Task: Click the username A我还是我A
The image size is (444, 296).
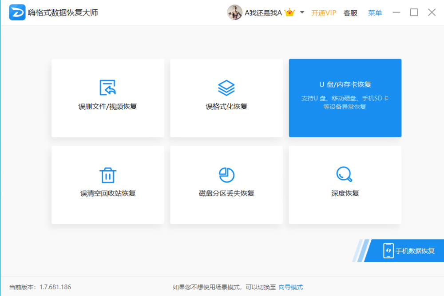Action: click(x=263, y=13)
